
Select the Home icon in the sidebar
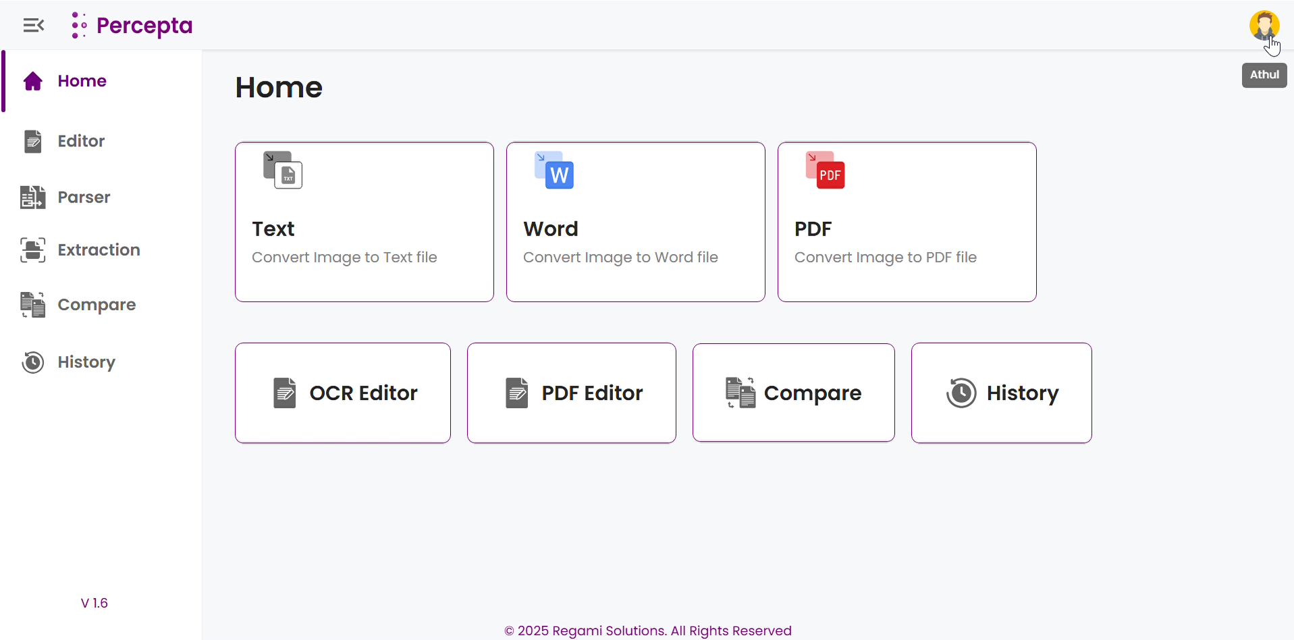tap(32, 80)
